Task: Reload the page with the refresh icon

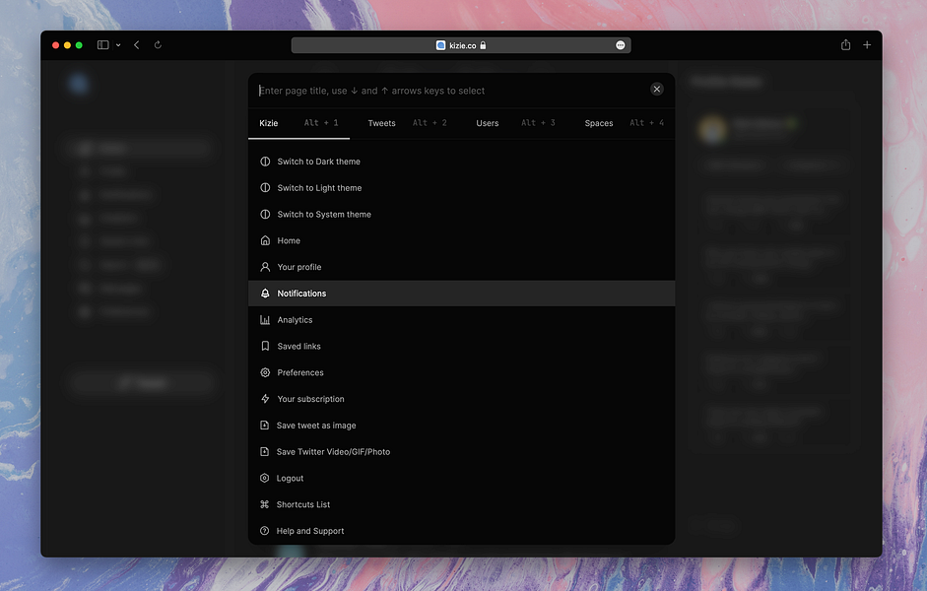Action: pos(158,45)
